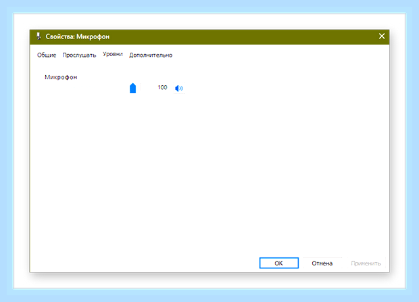The image size is (419, 302).
Task: Click the Свойства: Микрофон window title
Action: click(x=78, y=36)
